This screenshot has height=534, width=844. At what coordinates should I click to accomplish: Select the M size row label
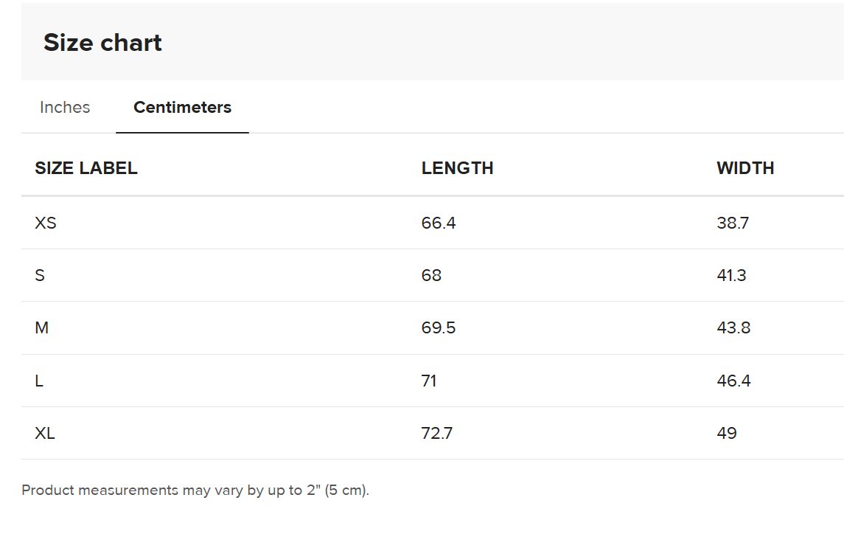point(42,327)
